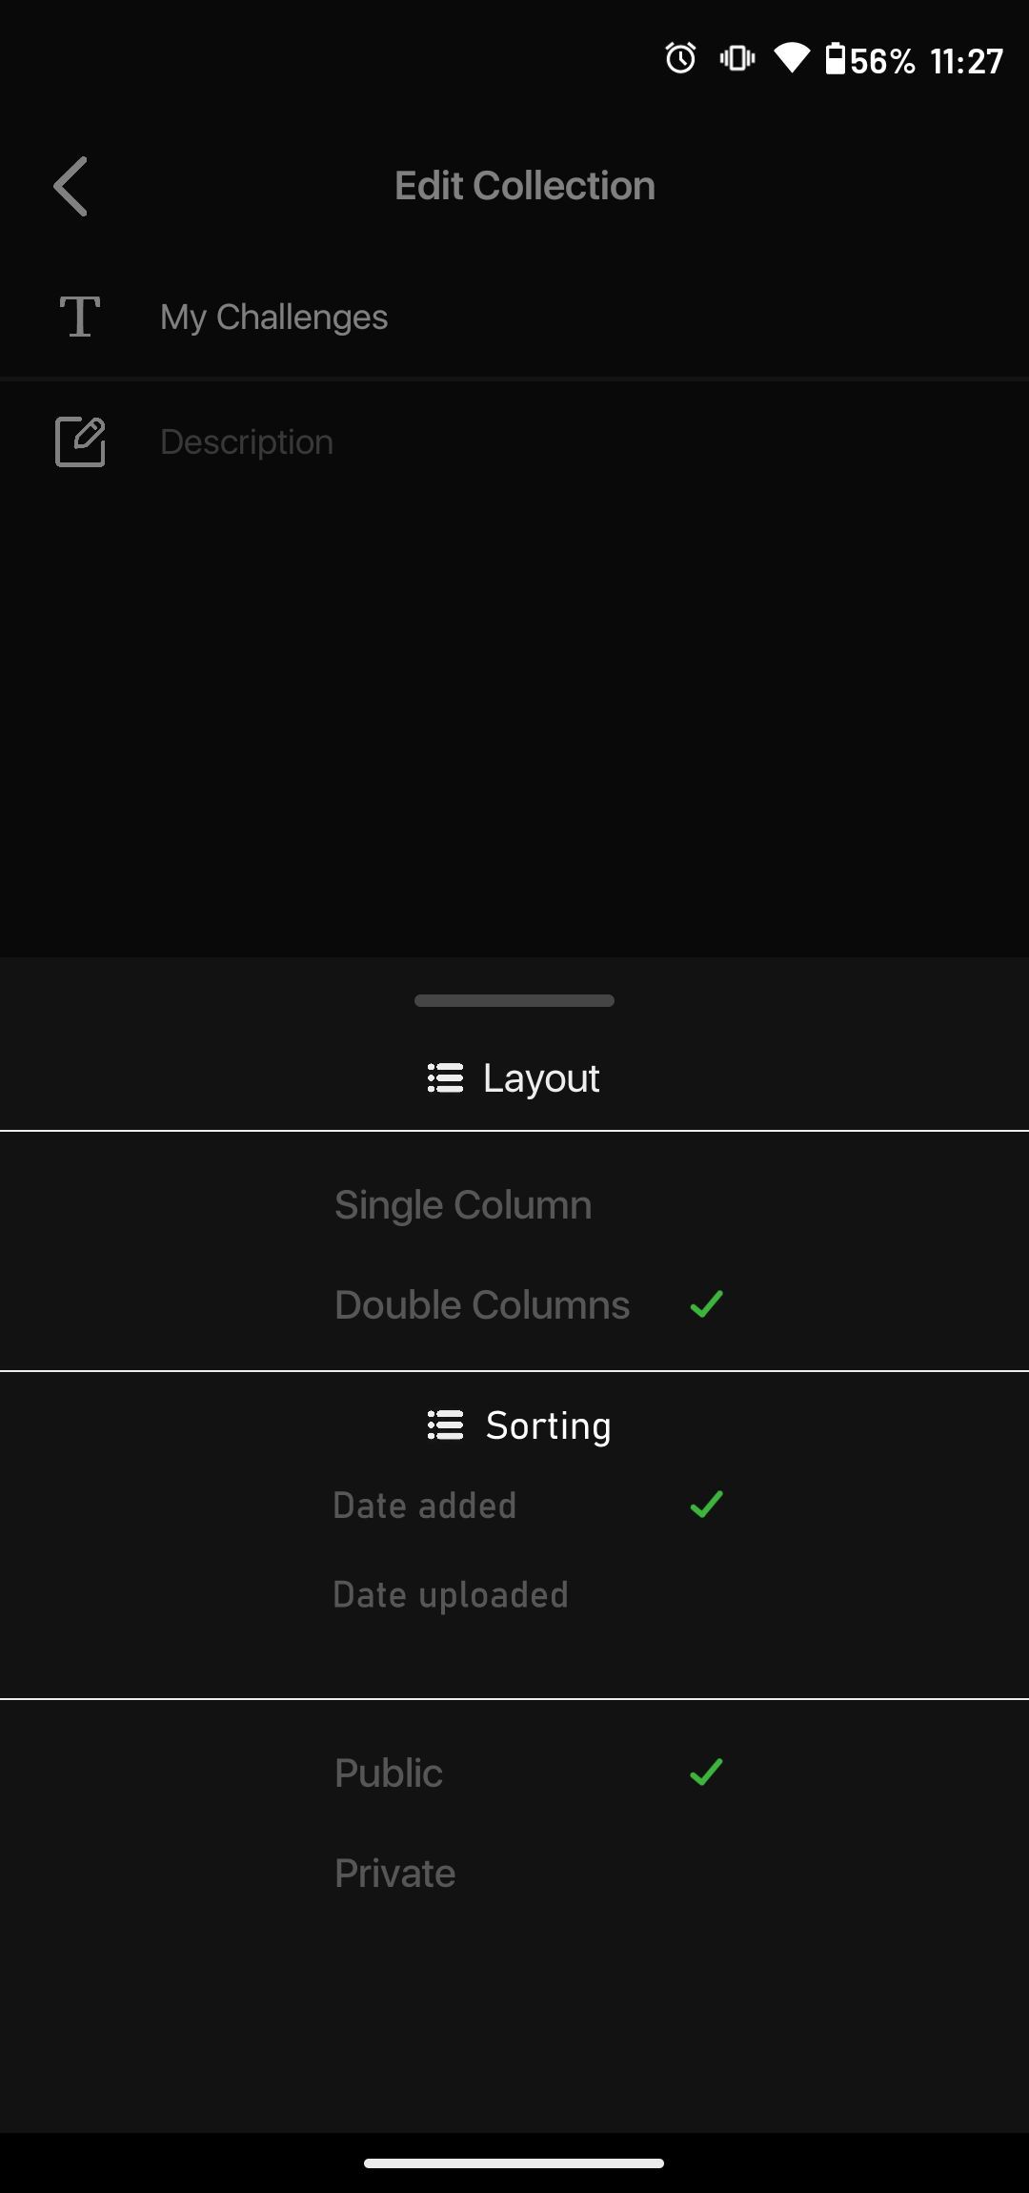The height and width of the screenshot is (2193, 1029).
Task: Go back with the left arrow icon
Action: click(x=71, y=187)
